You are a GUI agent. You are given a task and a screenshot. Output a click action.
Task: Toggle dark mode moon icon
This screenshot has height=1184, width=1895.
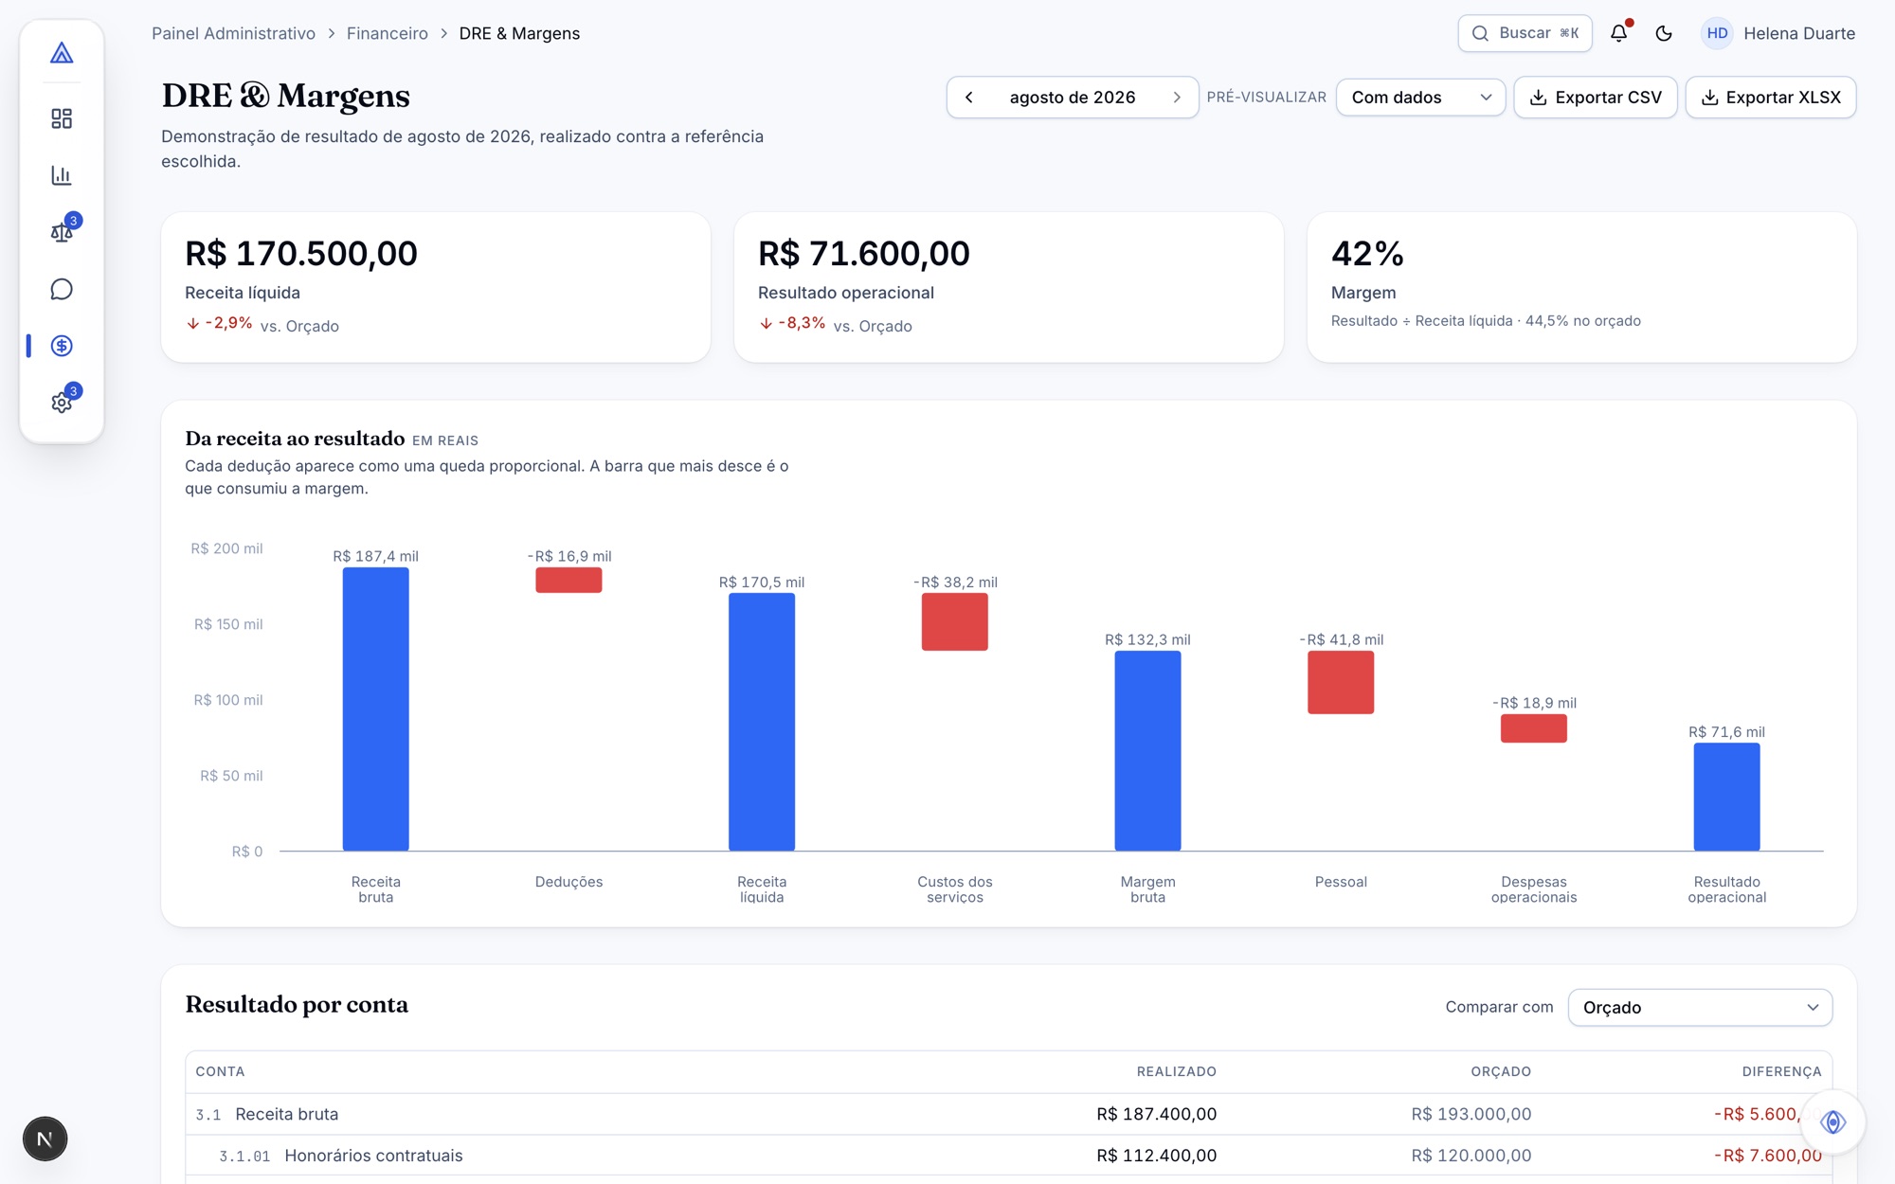[1664, 33]
